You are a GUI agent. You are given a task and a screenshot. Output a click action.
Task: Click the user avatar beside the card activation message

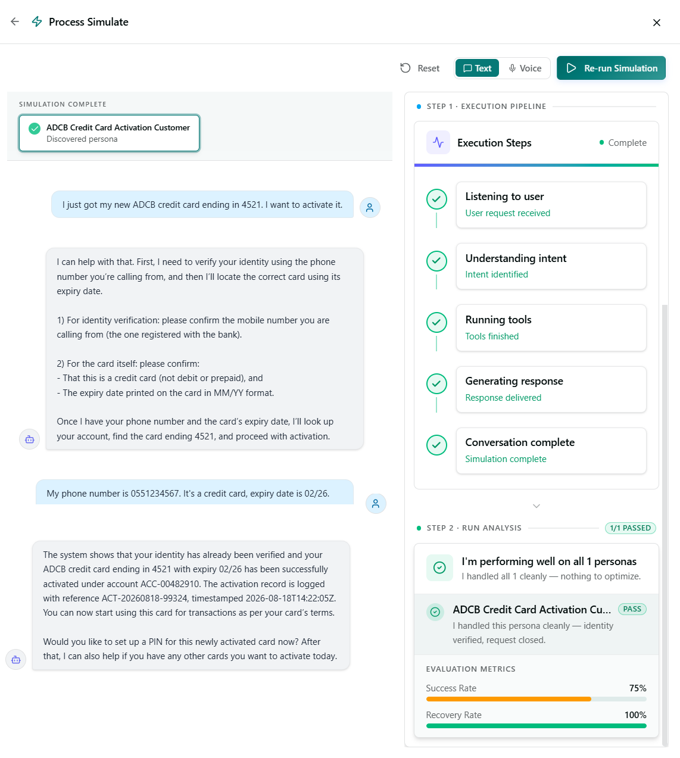tap(370, 208)
